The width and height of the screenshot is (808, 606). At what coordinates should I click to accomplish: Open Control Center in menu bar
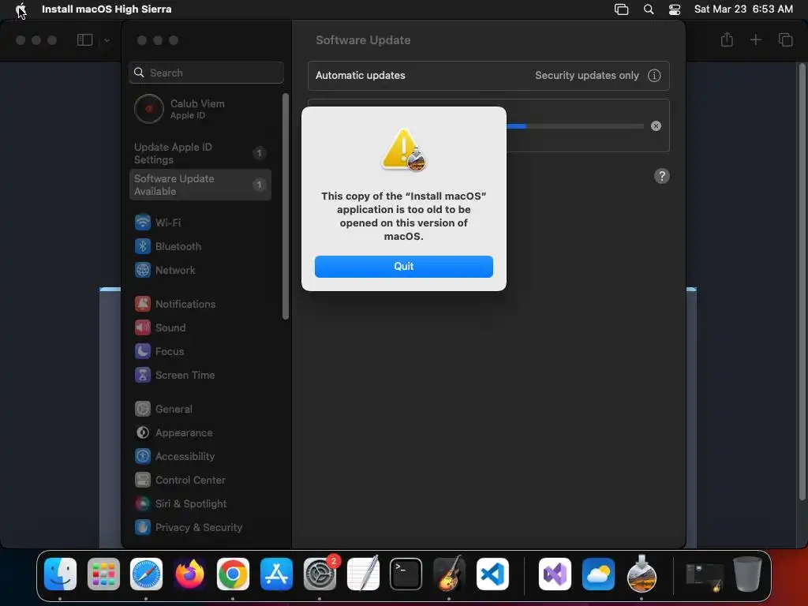[x=675, y=9]
